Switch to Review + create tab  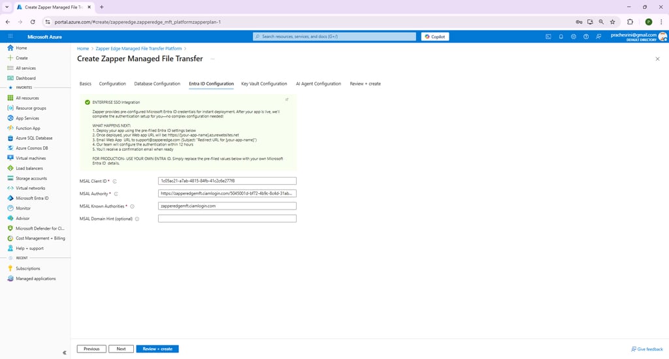(365, 84)
